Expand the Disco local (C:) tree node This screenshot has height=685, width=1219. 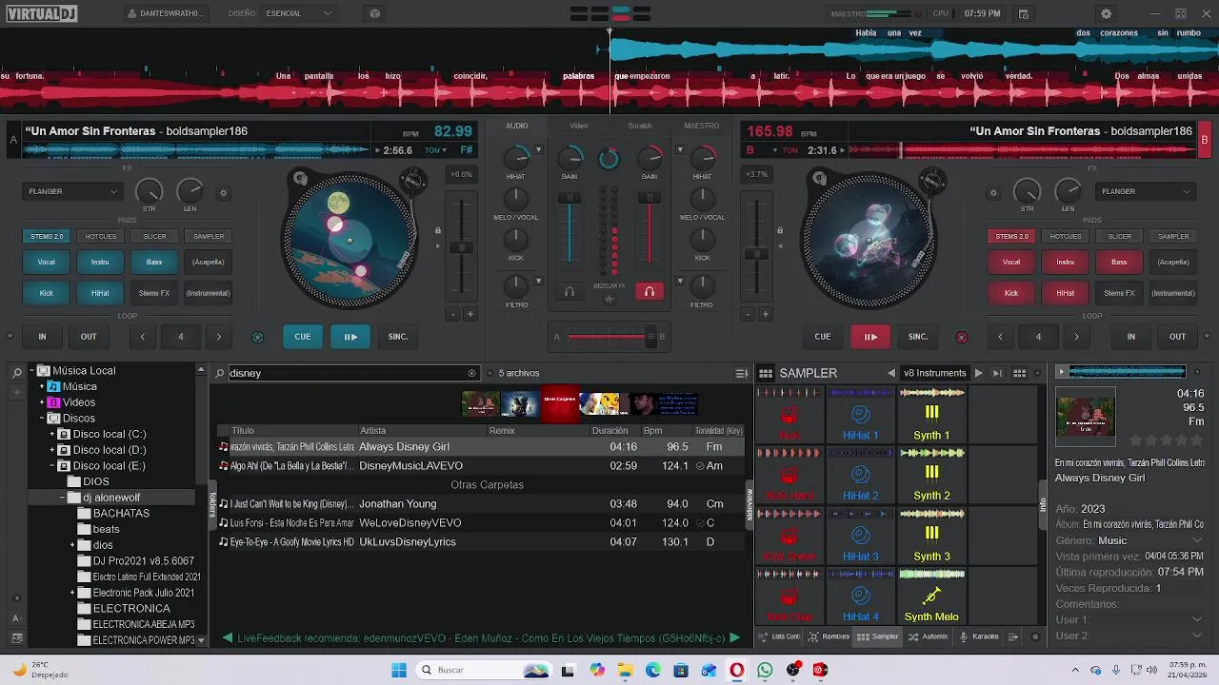(x=52, y=434)
